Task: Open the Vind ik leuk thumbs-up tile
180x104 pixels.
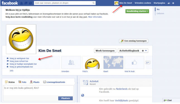Action: (x=134, y=62)
